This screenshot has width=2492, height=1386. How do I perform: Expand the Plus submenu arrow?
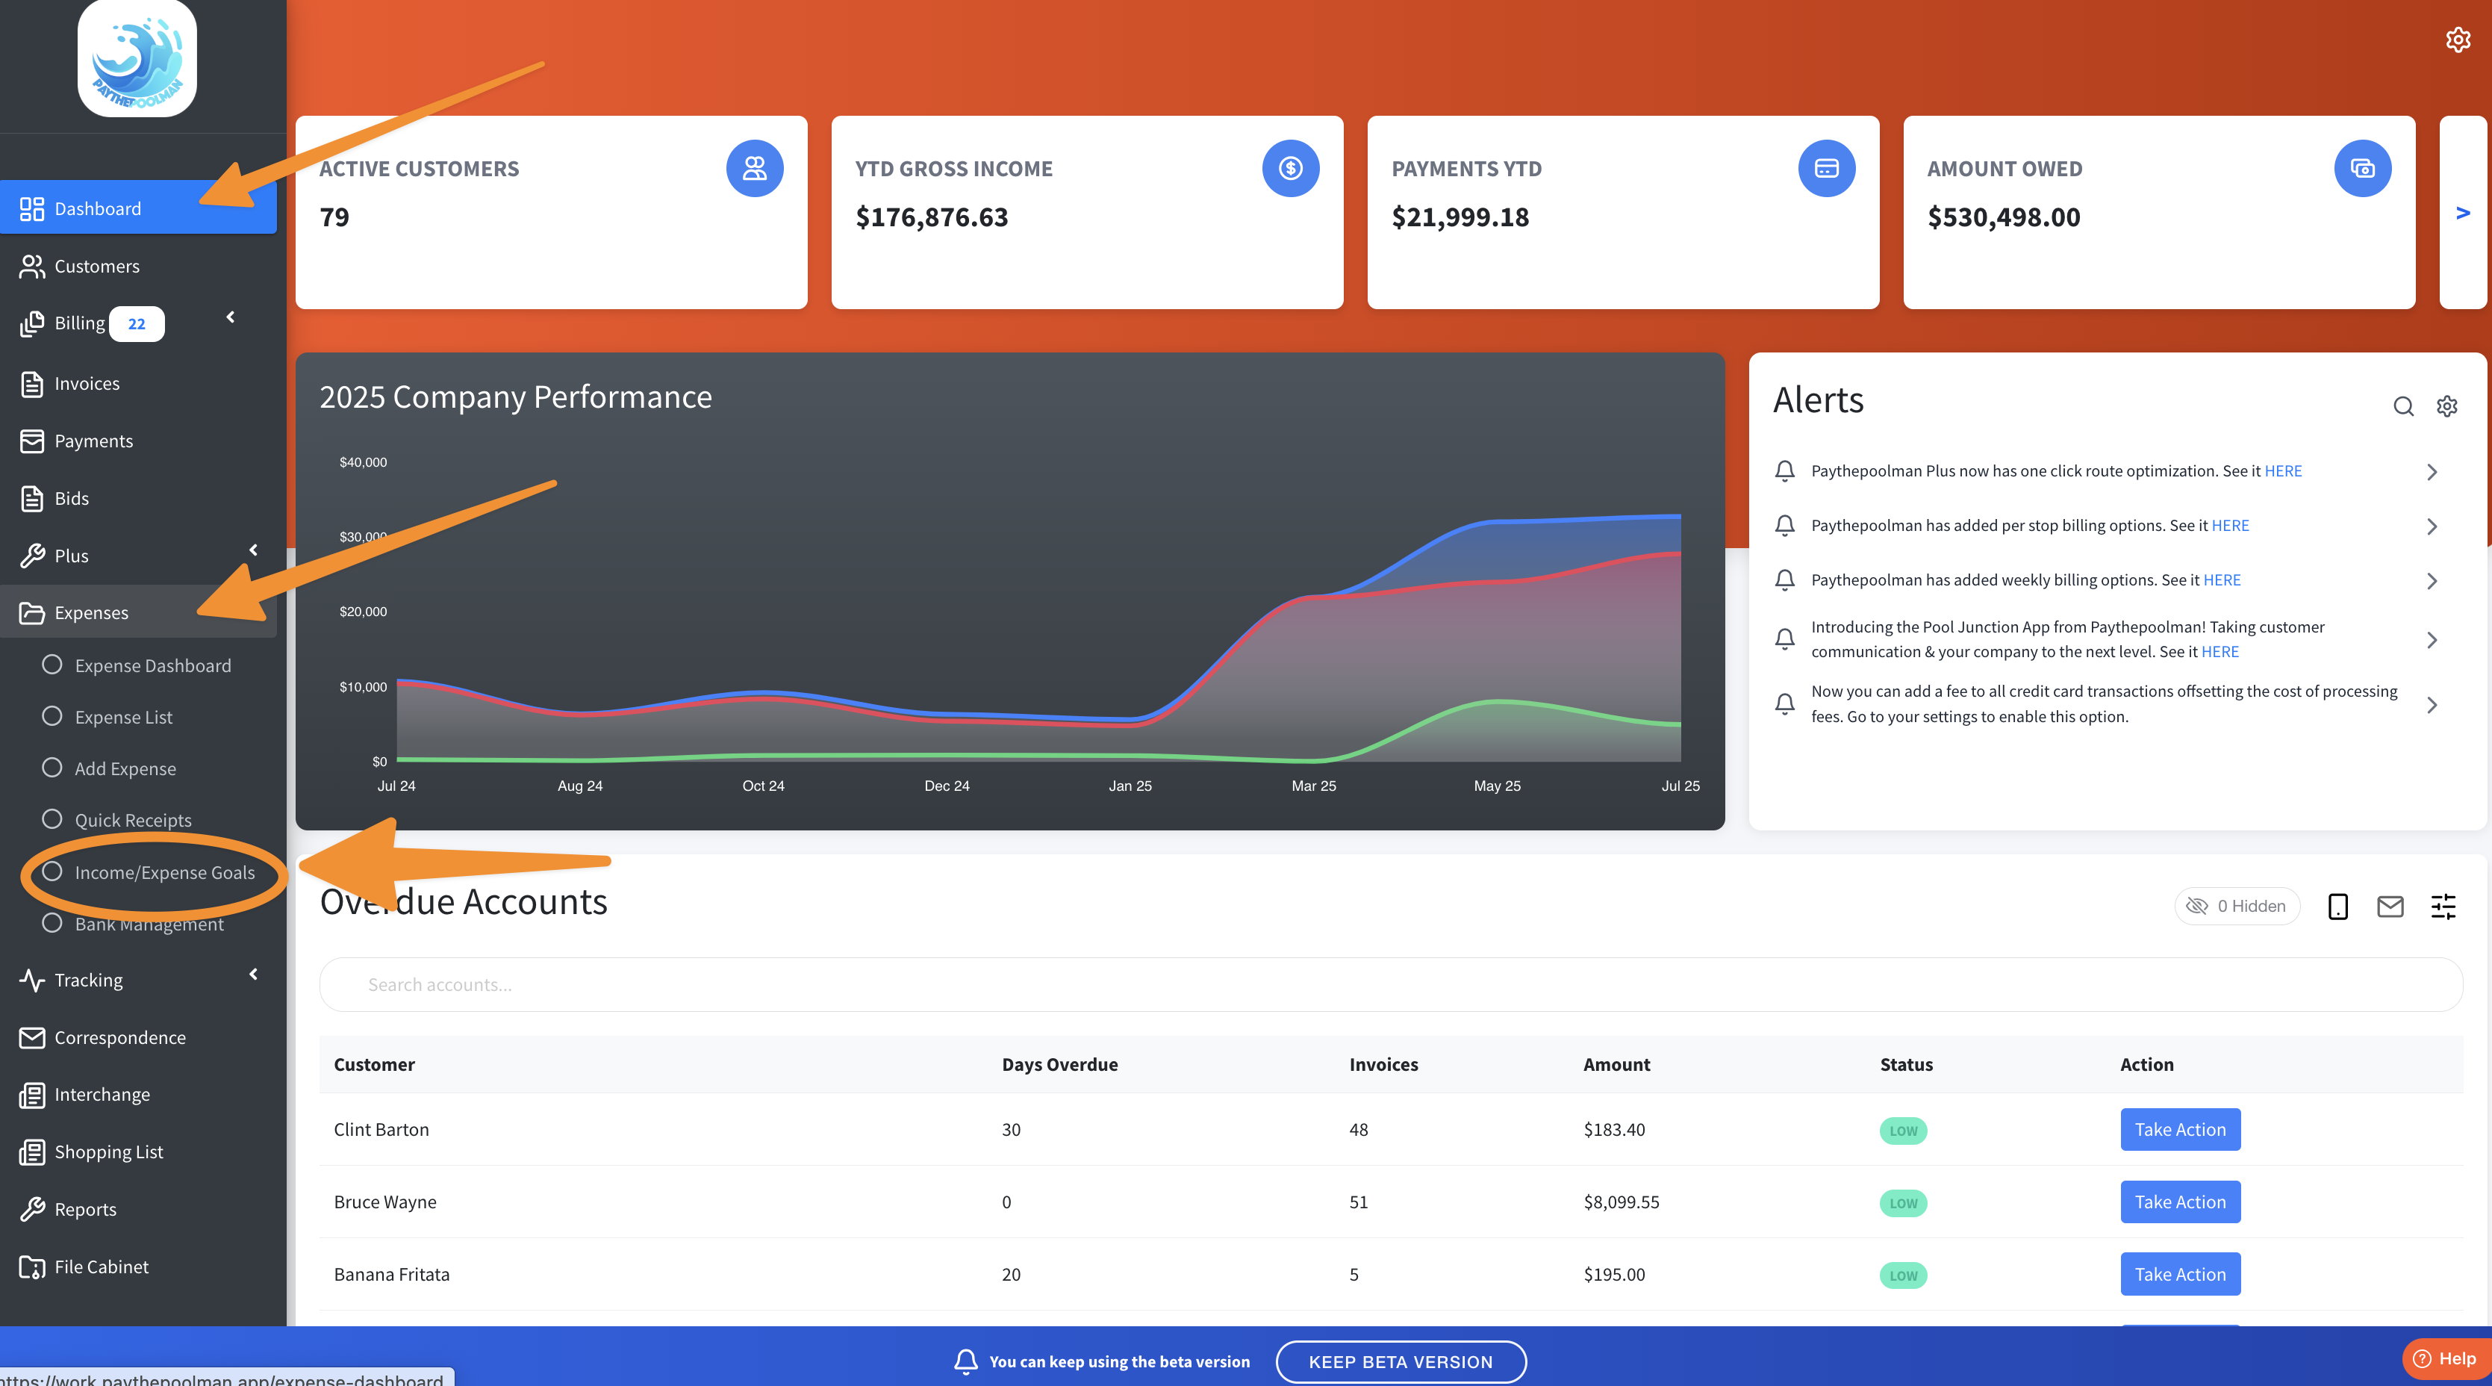click(254, 550)
